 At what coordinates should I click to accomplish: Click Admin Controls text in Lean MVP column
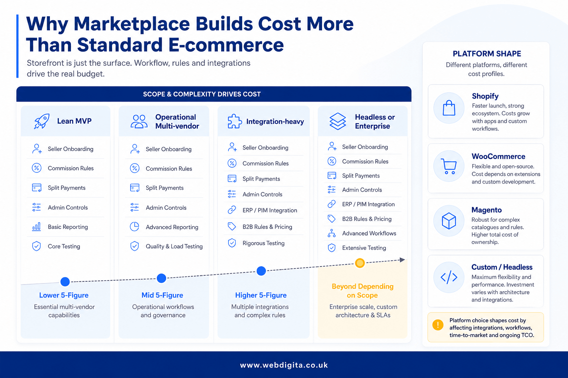coord(68,207)
